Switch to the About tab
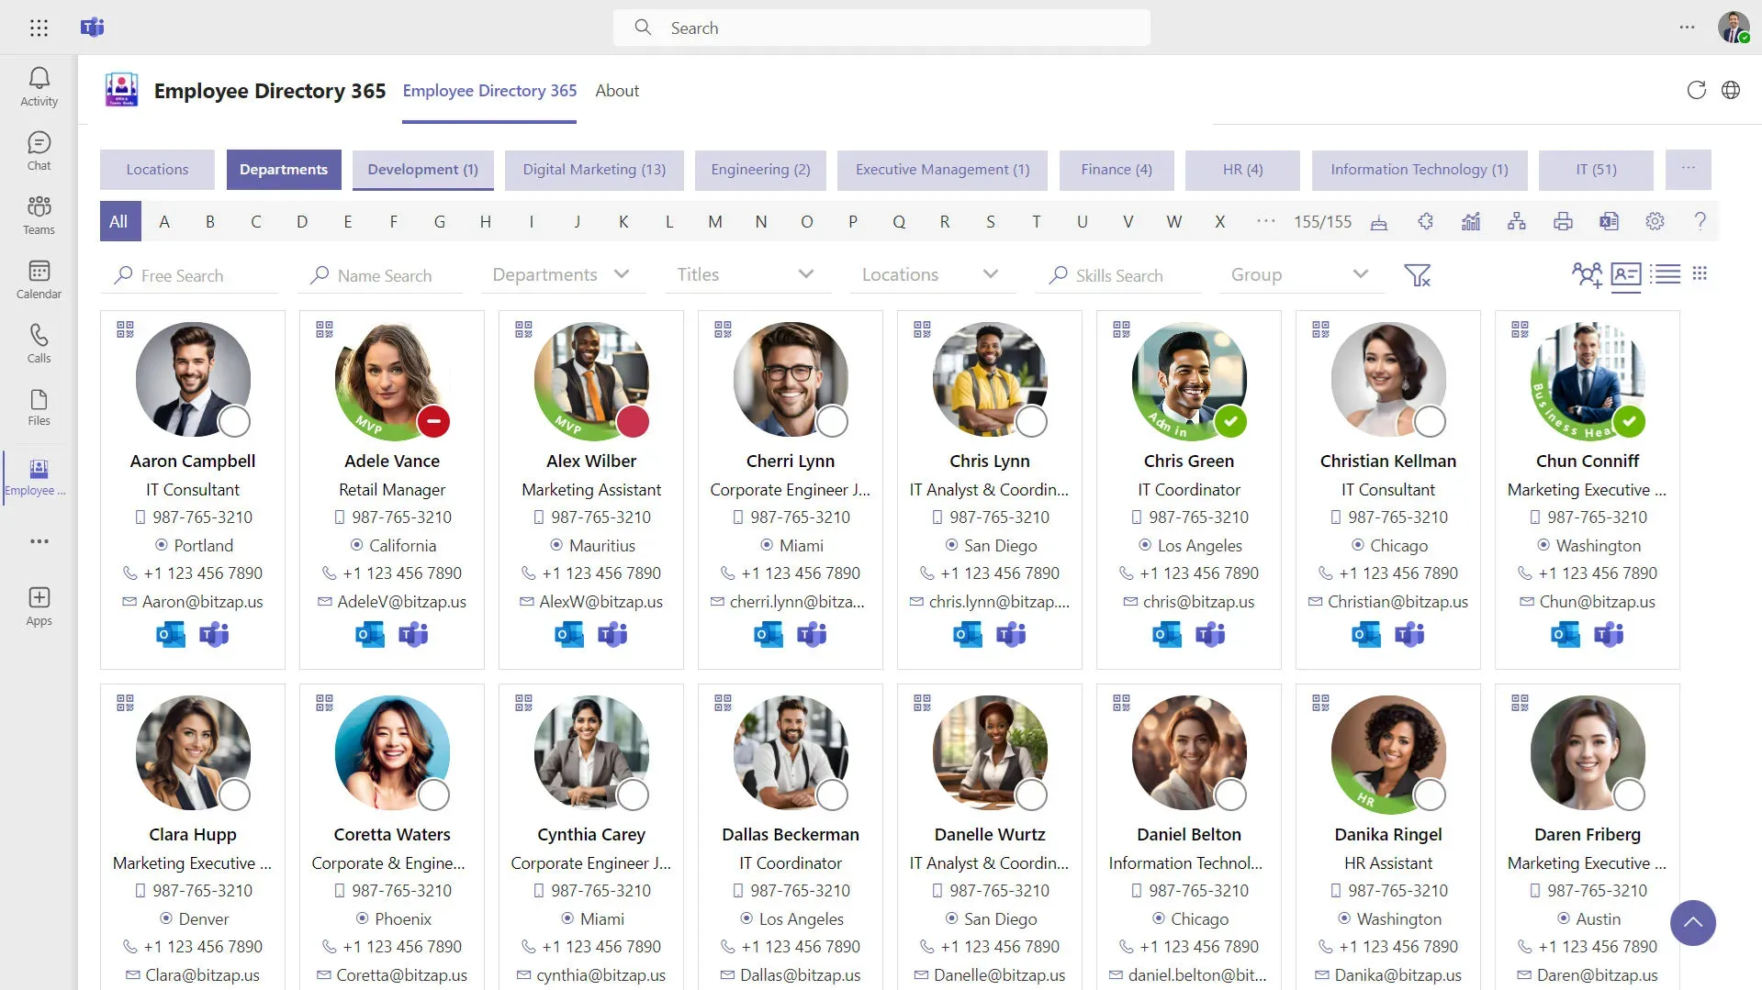Viewport: 1762px width, 990px height. click(x=616, y=90)
